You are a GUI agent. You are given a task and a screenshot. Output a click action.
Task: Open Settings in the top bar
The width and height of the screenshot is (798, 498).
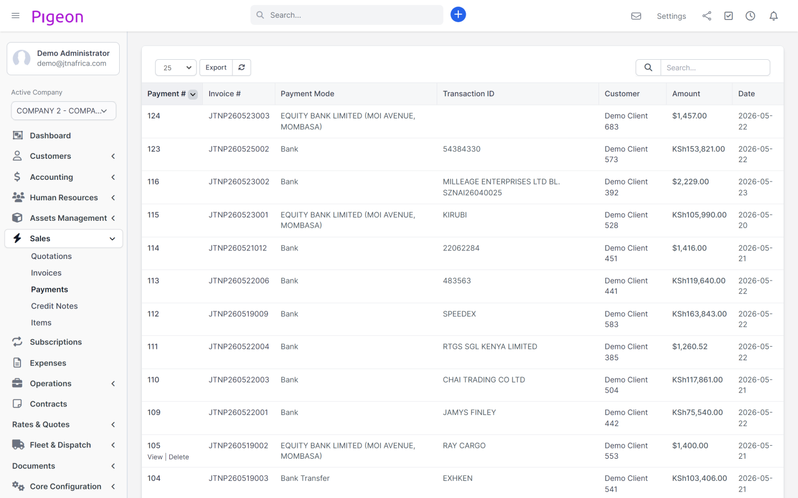(671, 16)
